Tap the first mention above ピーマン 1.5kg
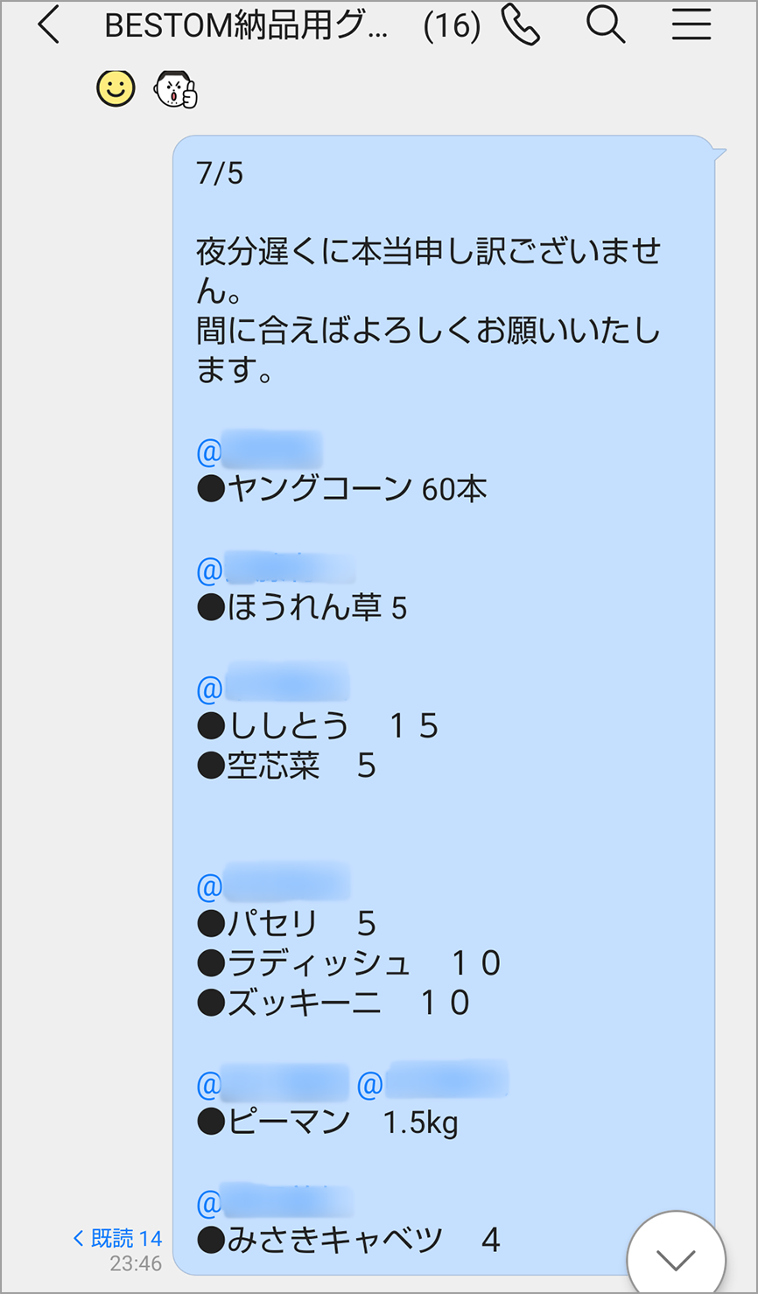 pyautogui.click(x=273, y=1085)
